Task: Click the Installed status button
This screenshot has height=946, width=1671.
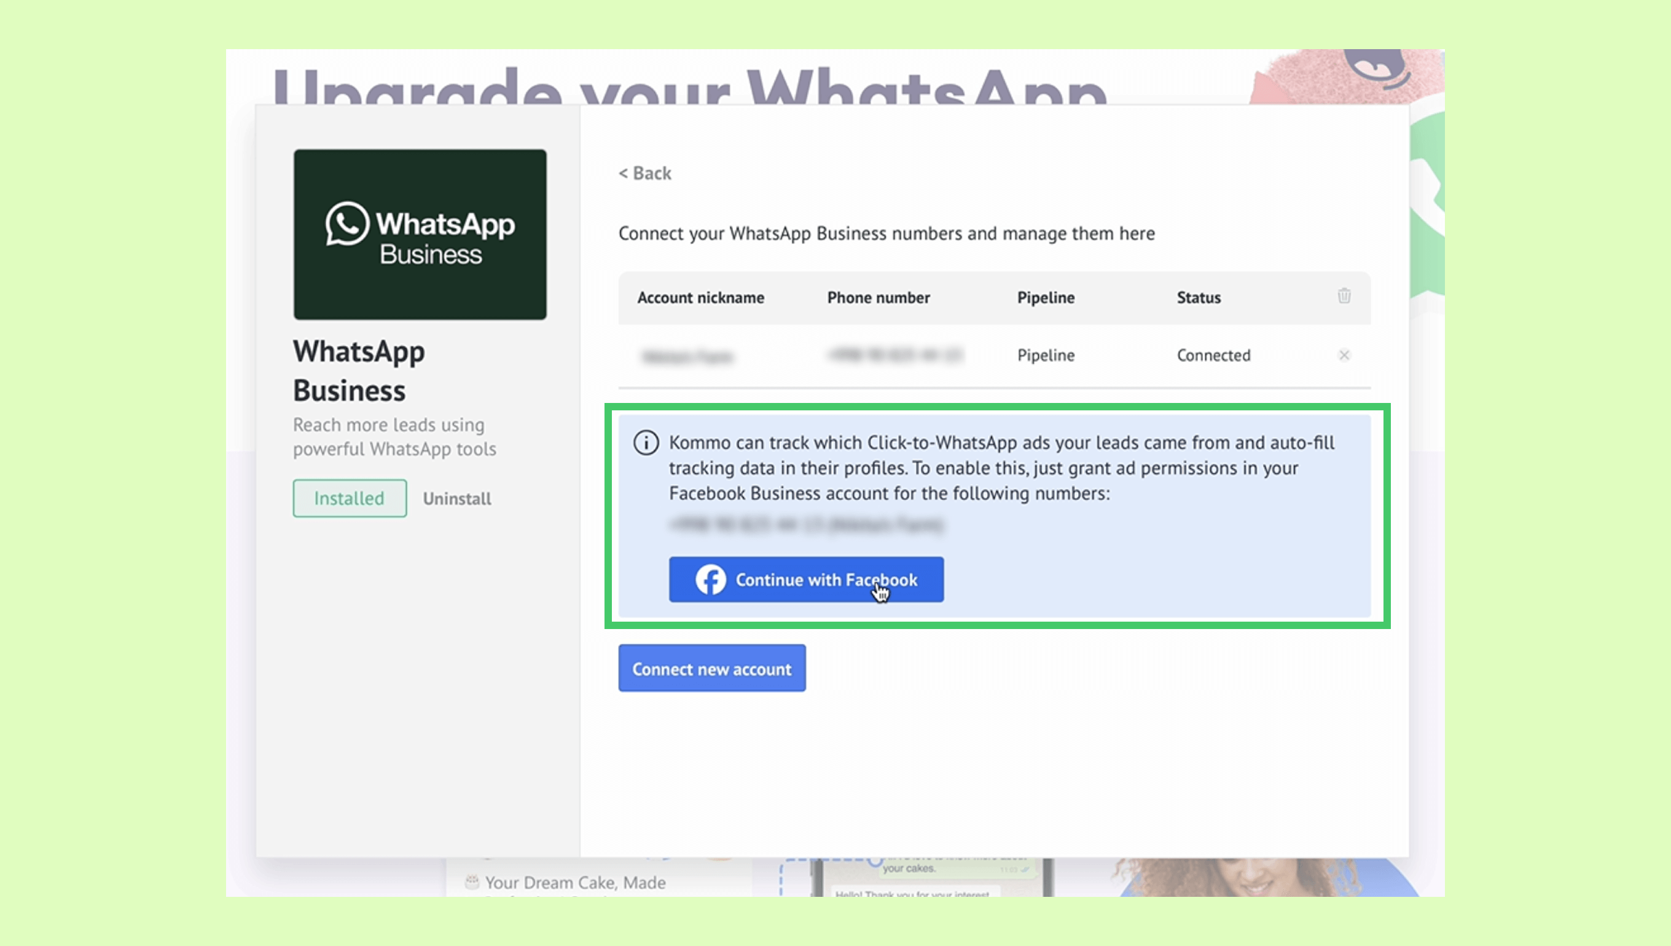Action: [350, 498]
